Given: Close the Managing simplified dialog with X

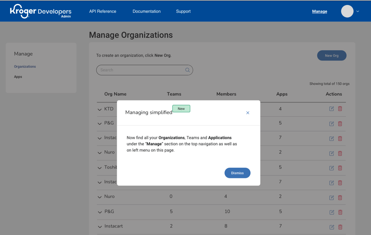Looking at the screenshot, I should [248, 113].
